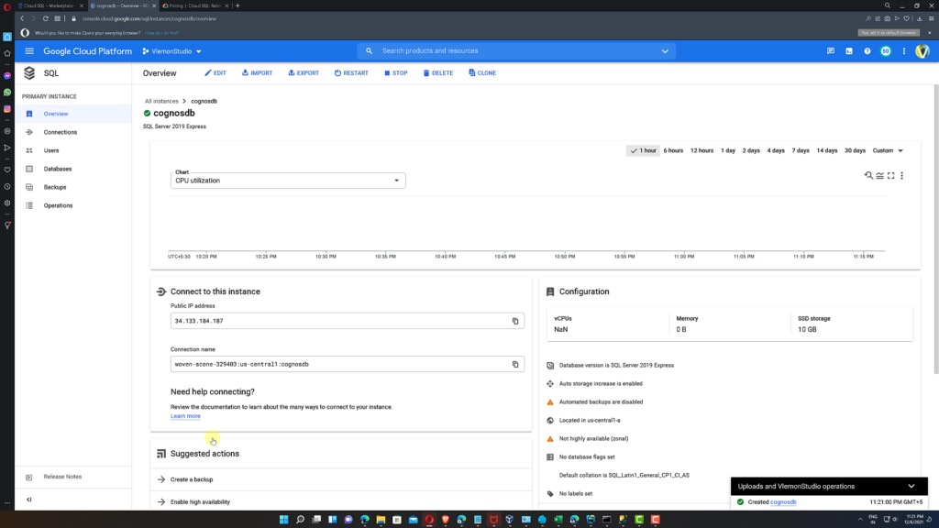
Task: Reset the chart zoom with magnifier icon
Action: 868,175
